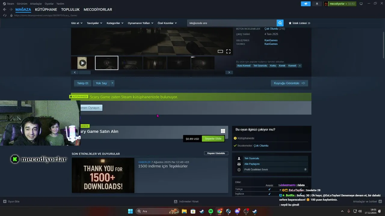Click the left arrow of thumbnail strip
Viewport: 385px width, 216px height.
pyautogui.click(x=75, y=72)
